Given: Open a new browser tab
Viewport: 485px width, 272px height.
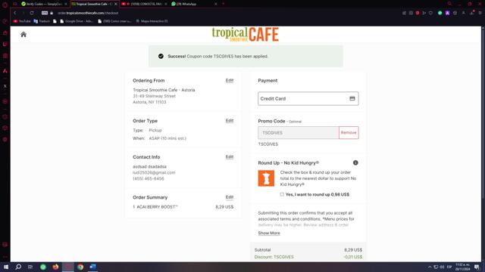Looking at the screenshot, I should pos(223,4).
